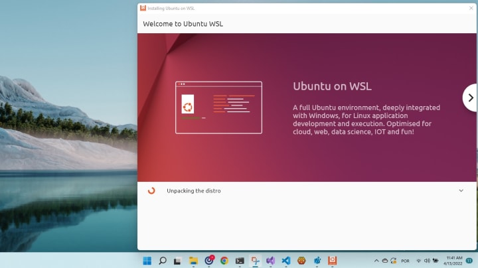Switch to Snipping Tool on the taskbar

255,261
